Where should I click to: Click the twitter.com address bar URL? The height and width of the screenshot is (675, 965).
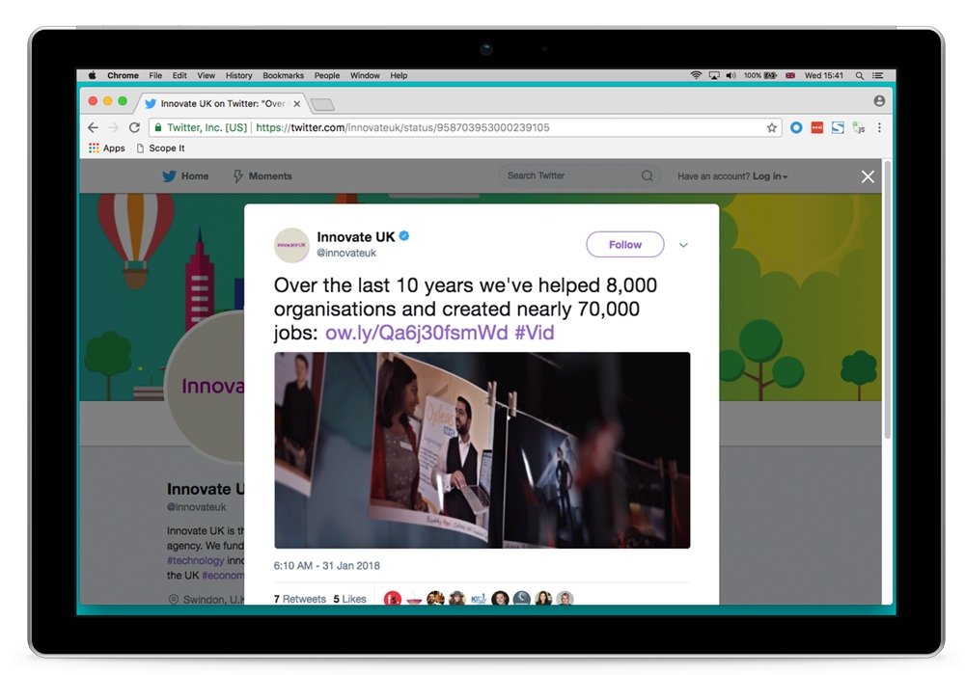pos(402,128)
